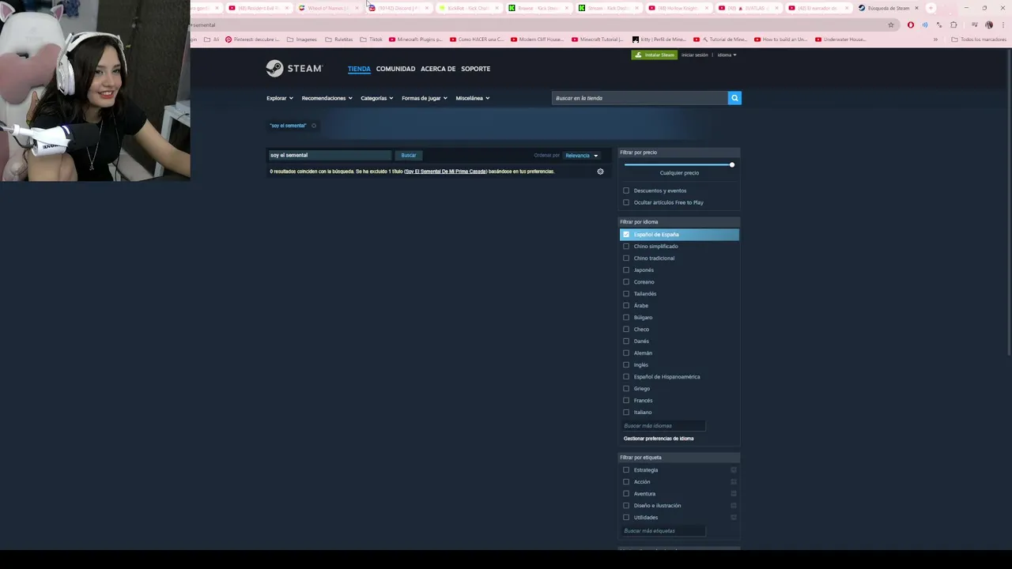
Task: Collapse the Filtrar por idioma section
Action: (x=679, y=222)
